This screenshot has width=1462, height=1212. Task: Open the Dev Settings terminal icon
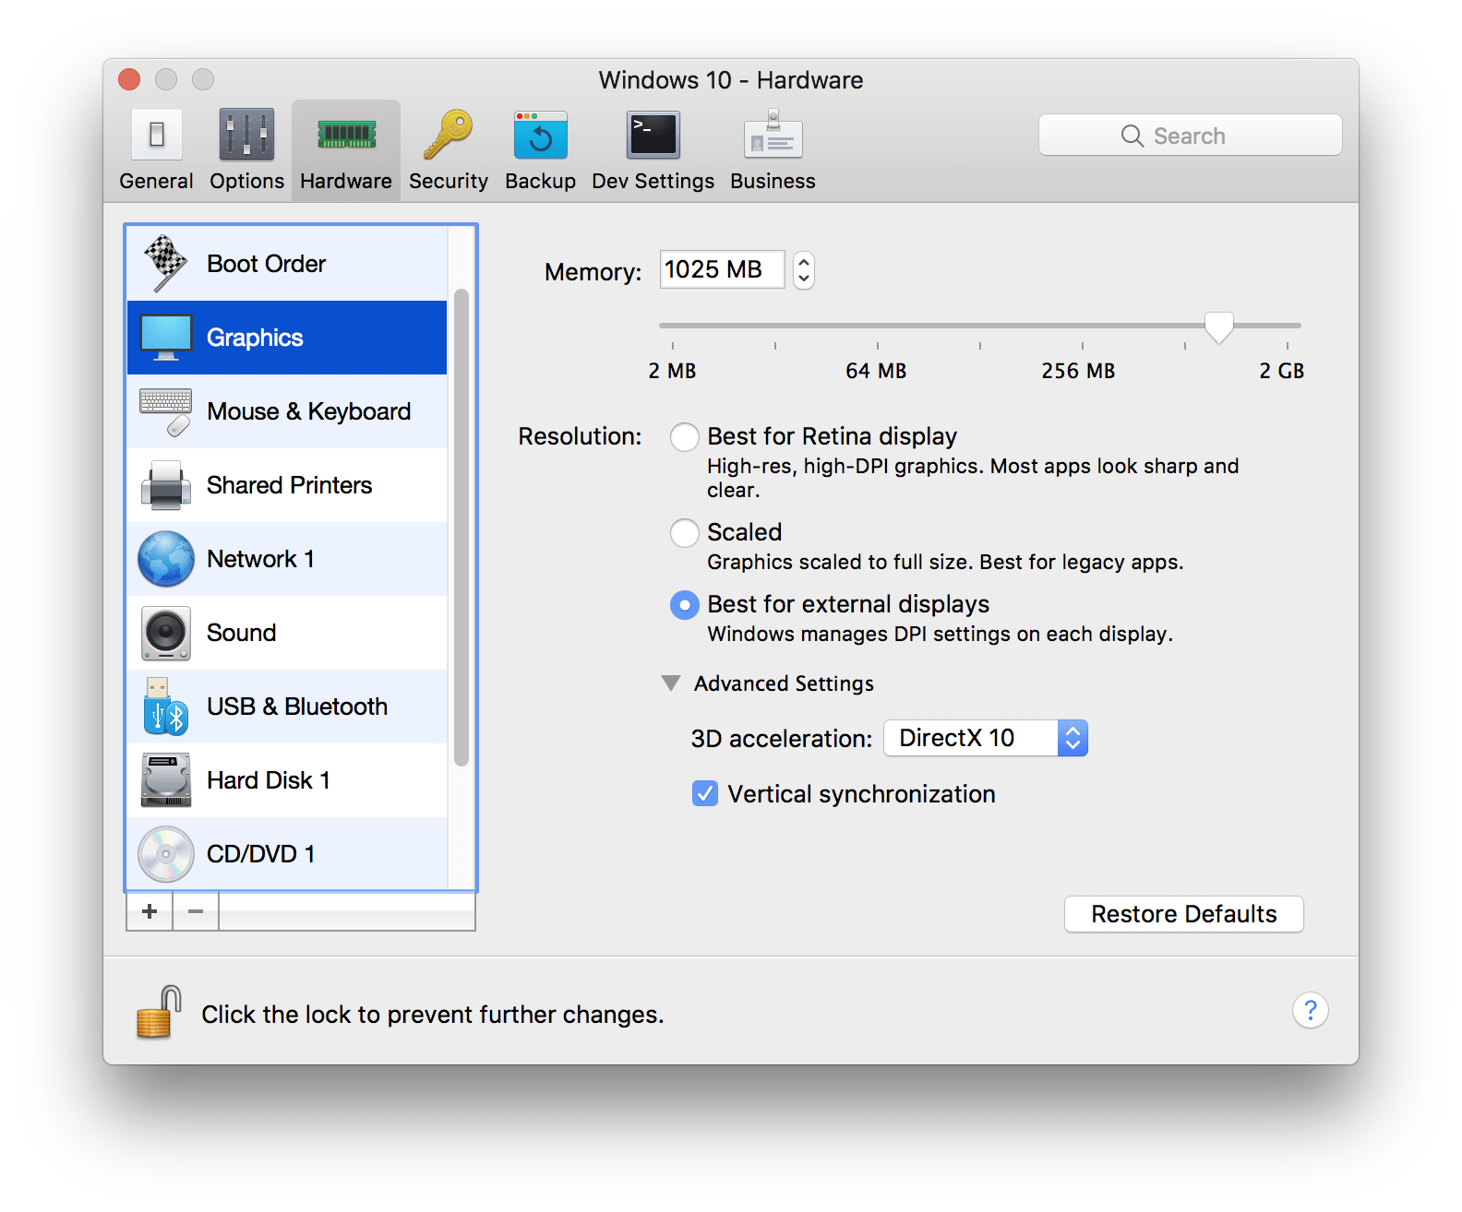(653, 136)
